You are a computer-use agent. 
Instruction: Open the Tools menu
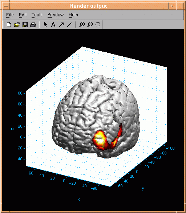[37, 15]
